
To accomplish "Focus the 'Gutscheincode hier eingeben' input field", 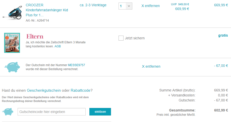I will point(51,112).
